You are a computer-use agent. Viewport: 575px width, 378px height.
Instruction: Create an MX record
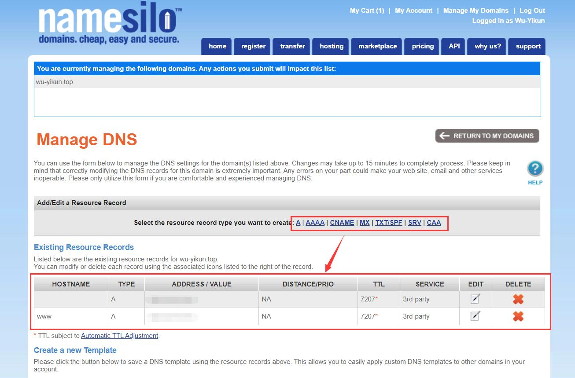[365, 223]
